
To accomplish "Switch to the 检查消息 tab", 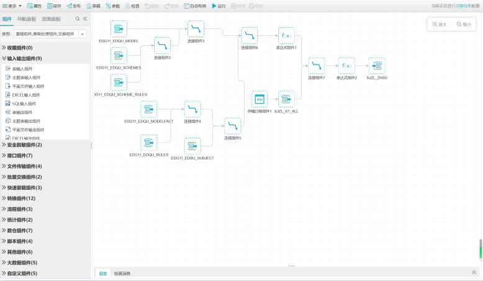I will click(122, 273).
